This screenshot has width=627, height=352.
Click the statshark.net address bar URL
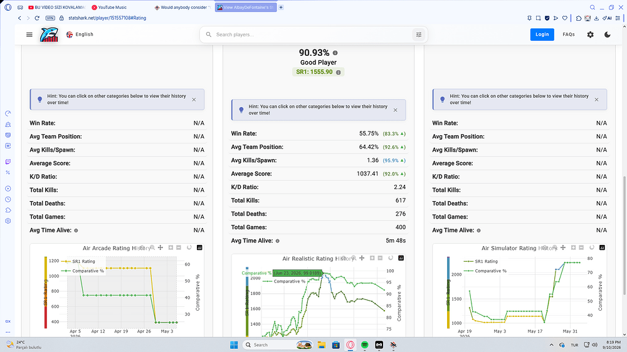coord(107,18)
